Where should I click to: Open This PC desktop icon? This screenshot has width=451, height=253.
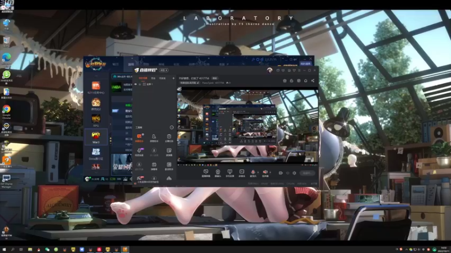[6, 24]
